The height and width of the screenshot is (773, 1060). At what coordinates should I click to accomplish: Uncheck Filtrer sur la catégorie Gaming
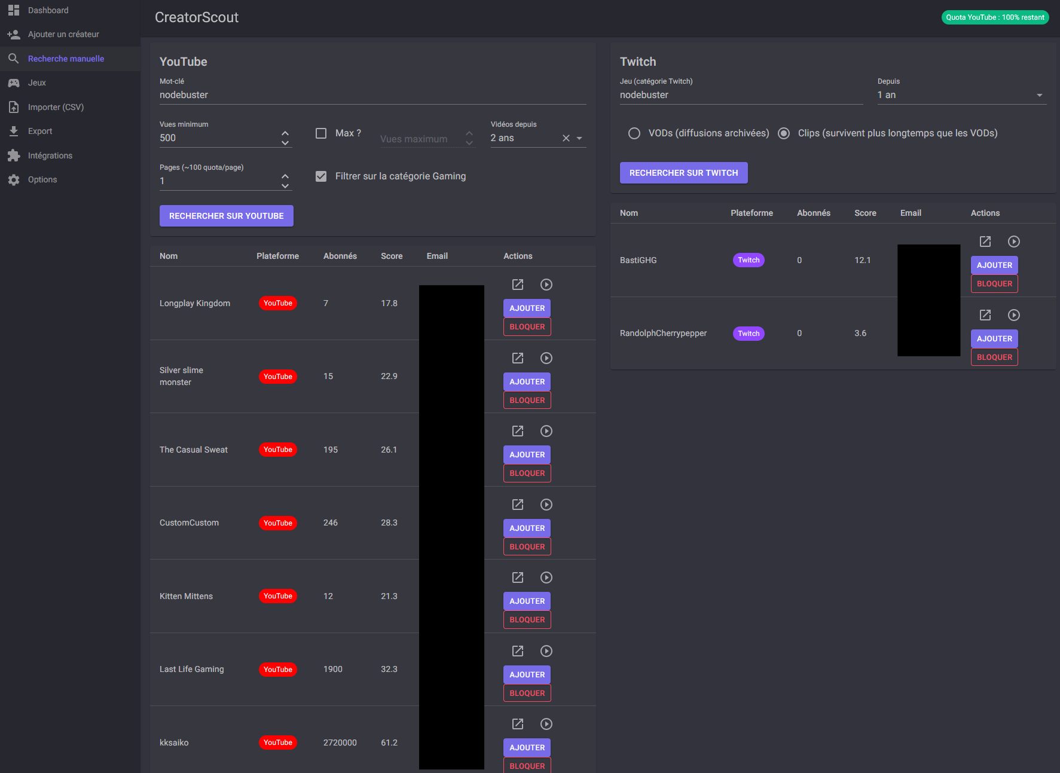tap(321, 176)
